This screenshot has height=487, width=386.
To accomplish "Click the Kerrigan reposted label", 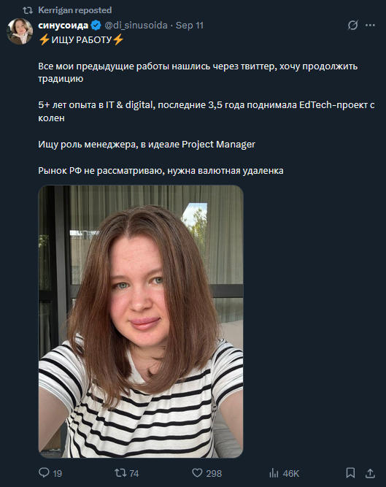I will (74, 10).
